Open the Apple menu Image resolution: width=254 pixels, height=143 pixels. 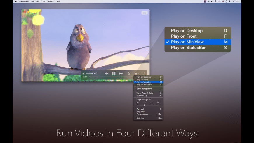[x=16, y=1]
